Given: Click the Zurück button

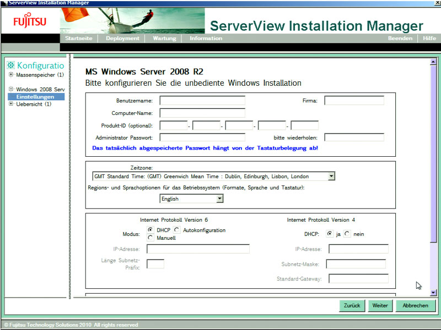Looking at the screenshot, I should pos(352,306).
